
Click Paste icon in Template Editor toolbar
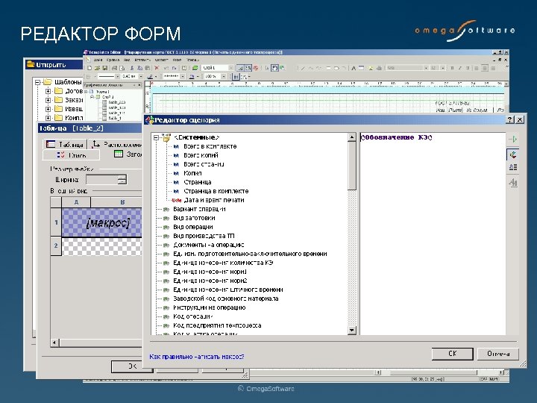tap(148, 68)
